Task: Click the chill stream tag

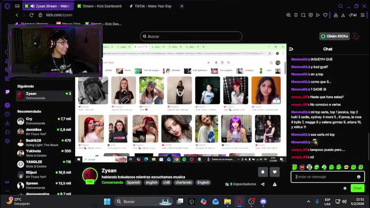Action: coord(166,183)
